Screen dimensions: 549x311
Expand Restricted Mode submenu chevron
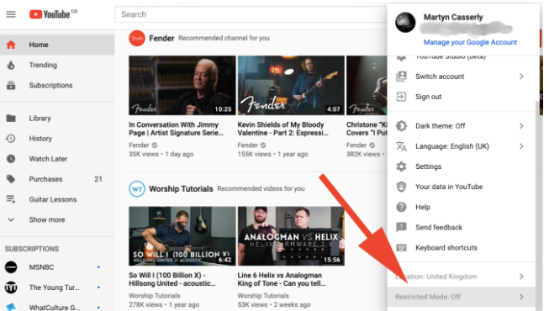[522, 297]
